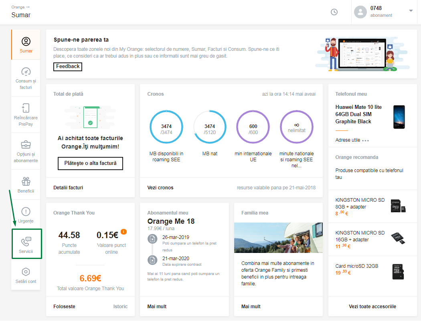Open Beneficii gift icon

click(x=26, y=181)
